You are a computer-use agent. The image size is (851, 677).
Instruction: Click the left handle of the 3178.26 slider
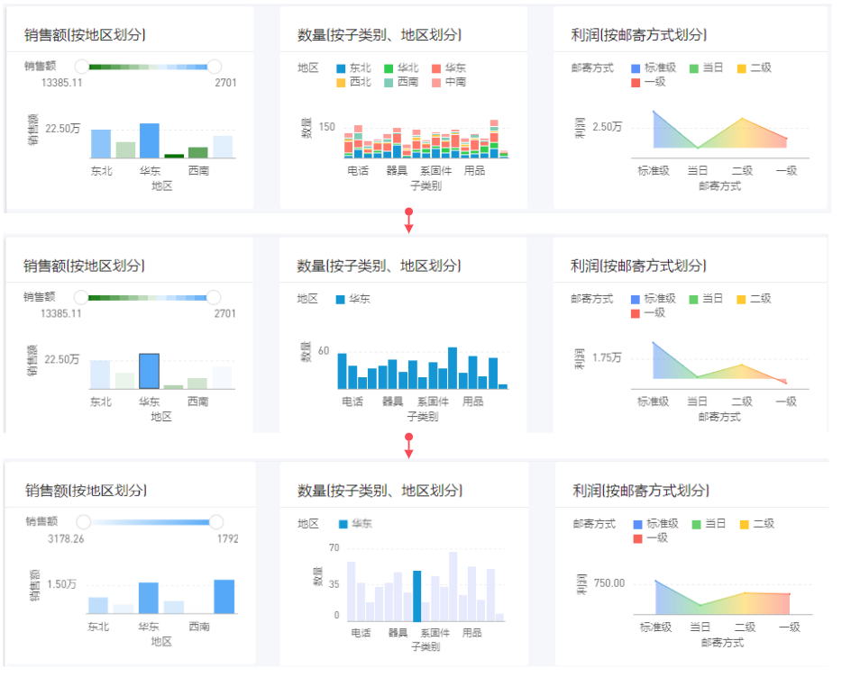tap(84, 521)
